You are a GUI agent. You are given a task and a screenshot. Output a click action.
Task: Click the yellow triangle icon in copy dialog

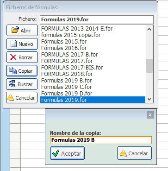(x=123, y=153)
